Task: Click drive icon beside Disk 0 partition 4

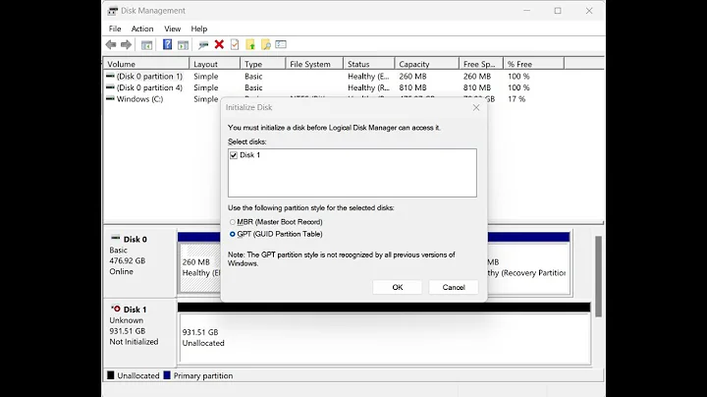Action: tap(110, 87)
